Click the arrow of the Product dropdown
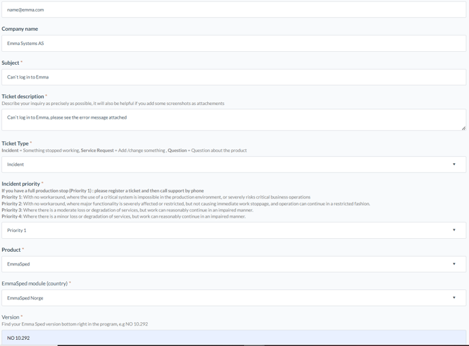This screenshot has width=469, height=346. (454, 263)
